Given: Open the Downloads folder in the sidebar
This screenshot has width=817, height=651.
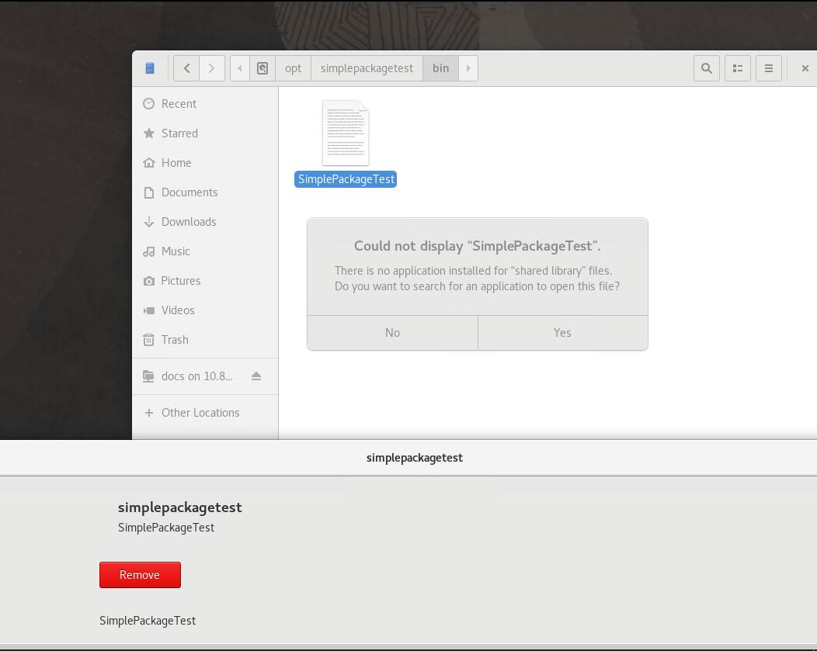Looking at the screenshot, I should [189, 222].
